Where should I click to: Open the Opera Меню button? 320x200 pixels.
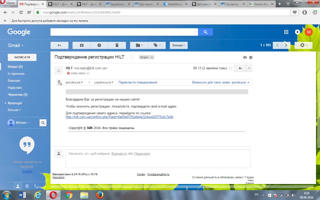tap(8, 3)
